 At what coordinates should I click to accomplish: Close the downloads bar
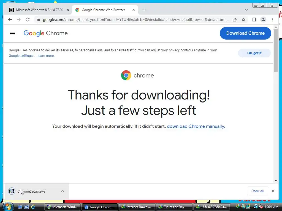point(273,191)
